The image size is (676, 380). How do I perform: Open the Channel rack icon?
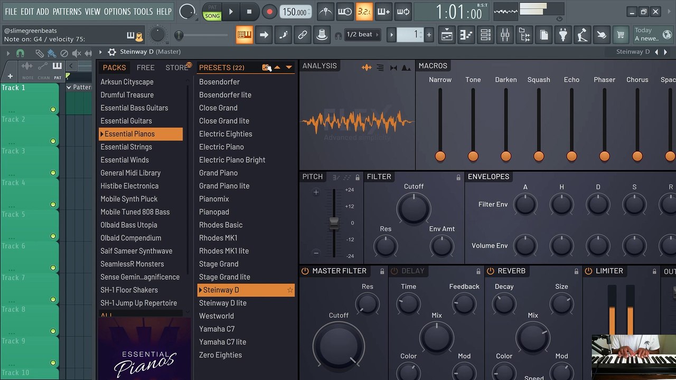pyautogui.click(x=486, y=35)
